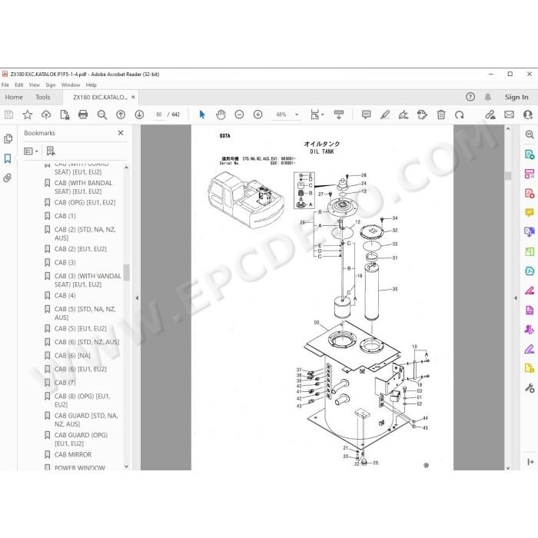Viewport: 538px width, 538px height.
Task: Open the Bookmarks options menu dropdown
Action: pos(31,151)
